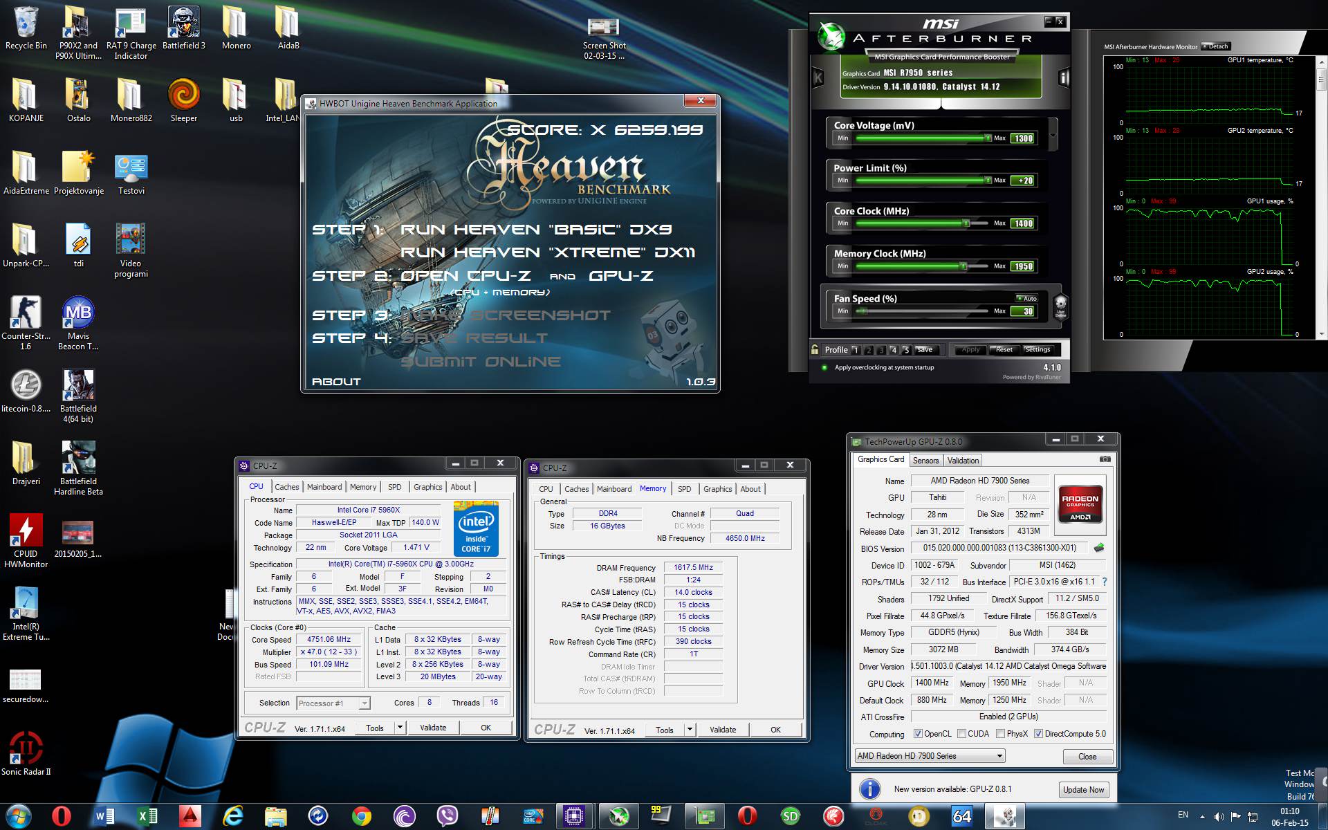This screenshot has width=1328, height=830.
Task: Select Afterburner profile slot 1
Action: pyautogui.click(x=855, y=350)
